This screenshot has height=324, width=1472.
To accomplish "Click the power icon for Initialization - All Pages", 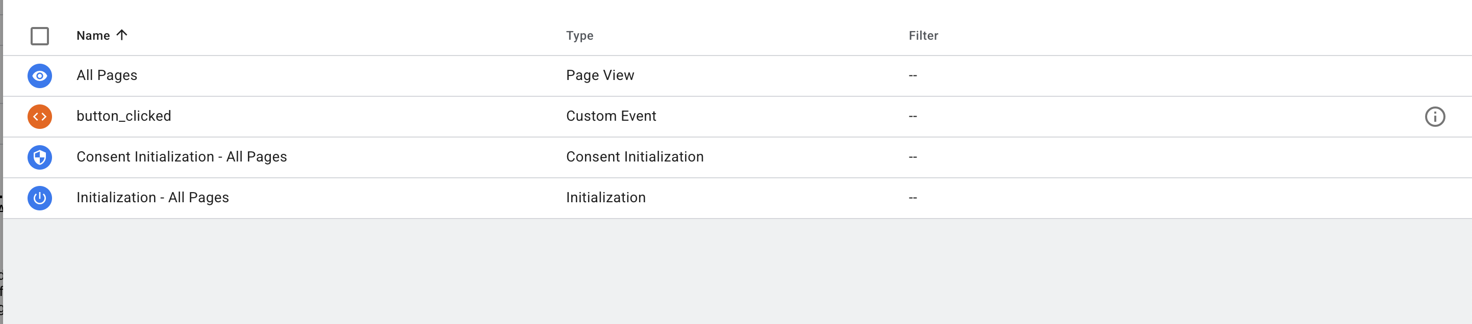I will [x=39, y=197].
